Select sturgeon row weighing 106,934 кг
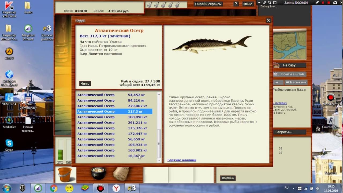This screenshot has width=343, height=193. 114,145
